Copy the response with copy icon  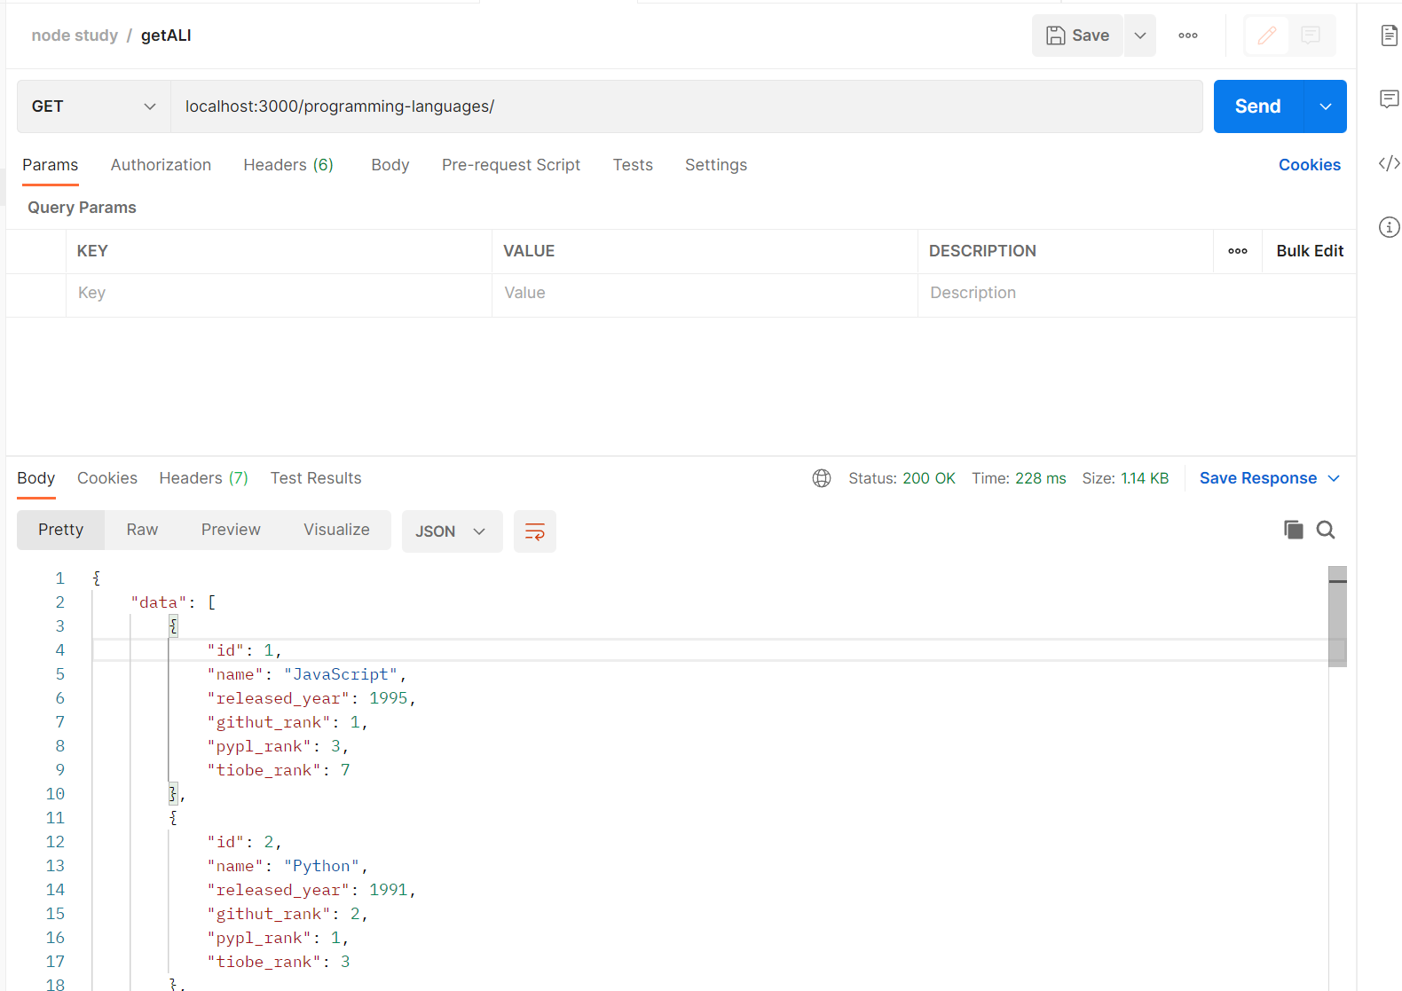[x=1294, y=530]
